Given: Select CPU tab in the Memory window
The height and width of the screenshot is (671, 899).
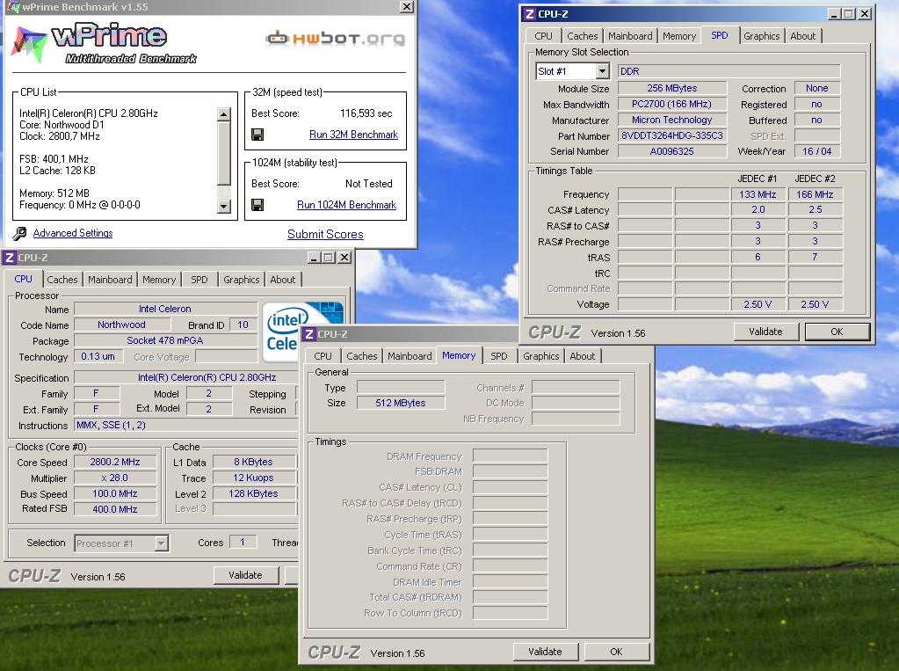Looking at the screenshot, I should [x=323, y=356].
